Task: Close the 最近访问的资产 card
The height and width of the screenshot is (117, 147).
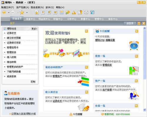Action: (x=86, y=67)
